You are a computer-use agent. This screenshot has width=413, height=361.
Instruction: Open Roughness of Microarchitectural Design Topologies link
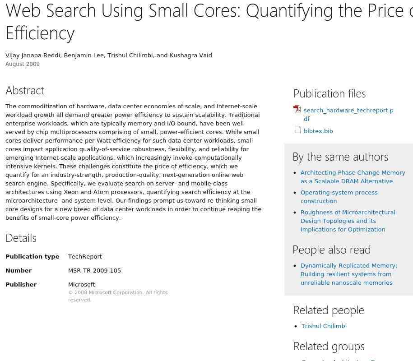click(348, 221)
